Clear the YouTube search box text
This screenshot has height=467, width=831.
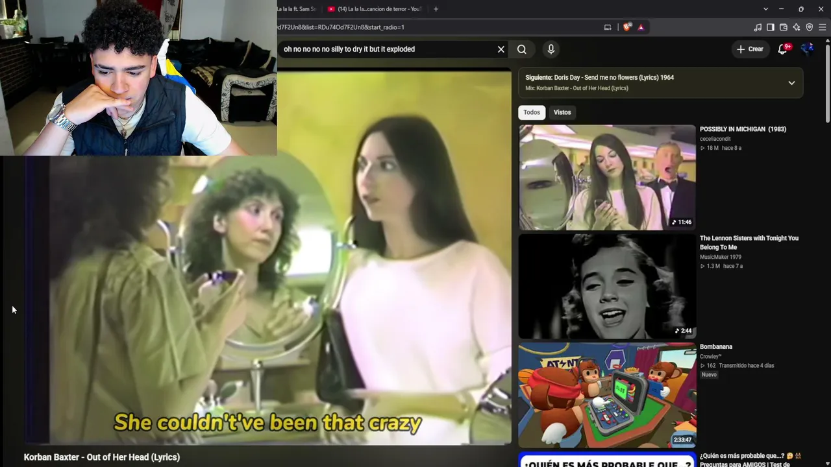(x=501, y=49)
